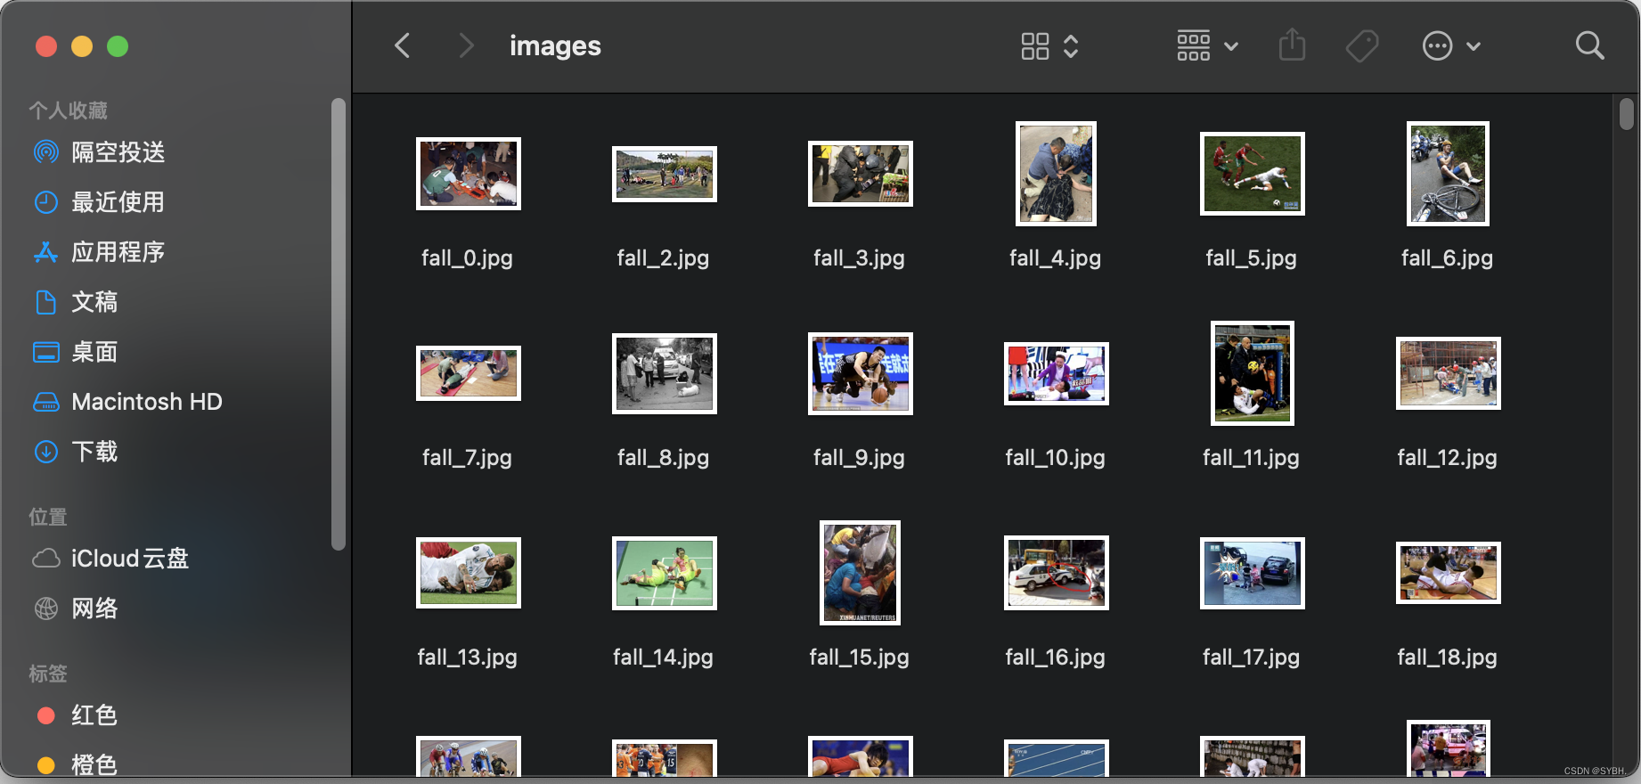Click the Share toolbar icon
The width and height of the screenshot is (1641, 784).
(1292, 45)
